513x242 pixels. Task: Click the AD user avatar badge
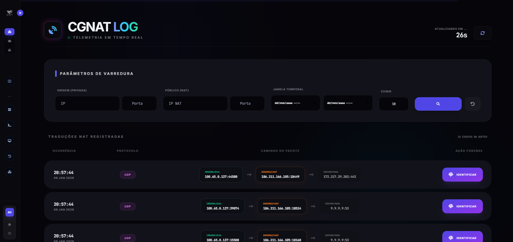tap(10, 212)
